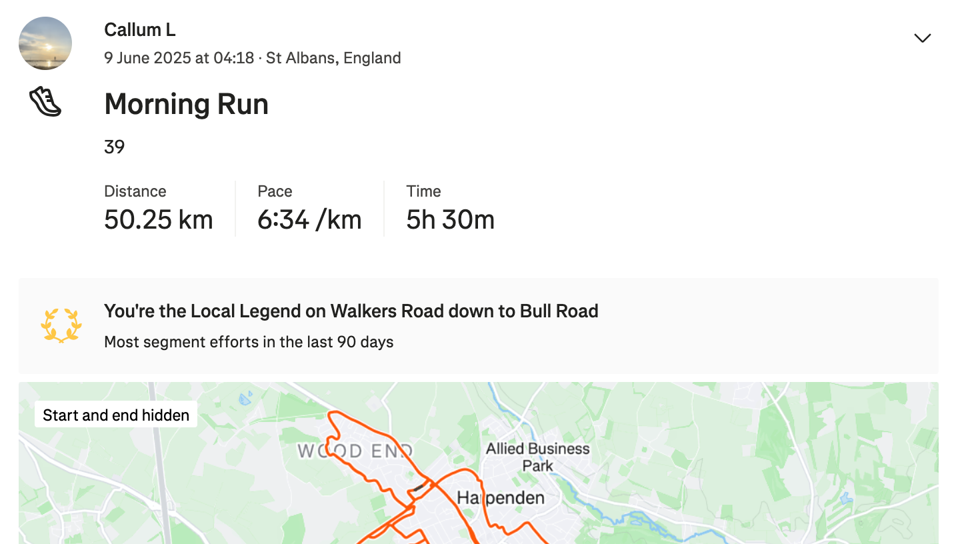Viewport: 964px width, 544px height.
Task: Click the running shoe activity icon
Action: [45, 102]
